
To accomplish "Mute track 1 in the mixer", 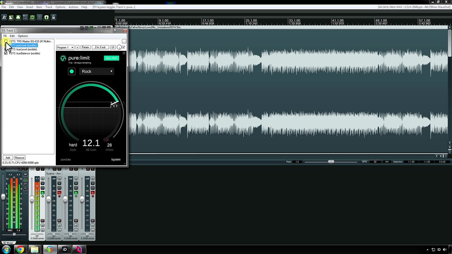I will tap(38, 169).
